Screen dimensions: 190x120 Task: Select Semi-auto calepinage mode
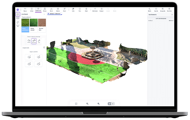(34, 41)
